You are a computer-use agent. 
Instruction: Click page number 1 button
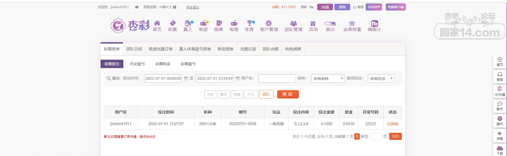click(x=357, y=136)
